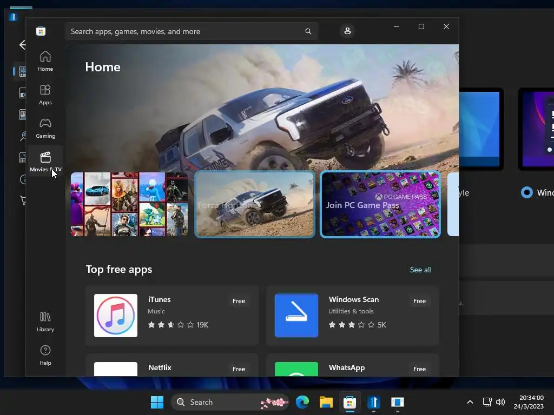
Task: Launch Microsoft Edge from the taskbar
Action: tap(302, 402)
